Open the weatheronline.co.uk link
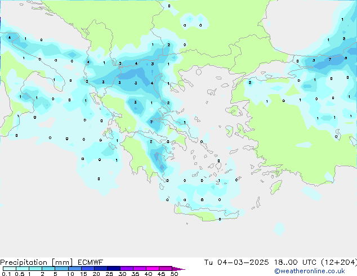Viewport: 357px width, 276px height. pyautogui.click(x=310, y=271)
